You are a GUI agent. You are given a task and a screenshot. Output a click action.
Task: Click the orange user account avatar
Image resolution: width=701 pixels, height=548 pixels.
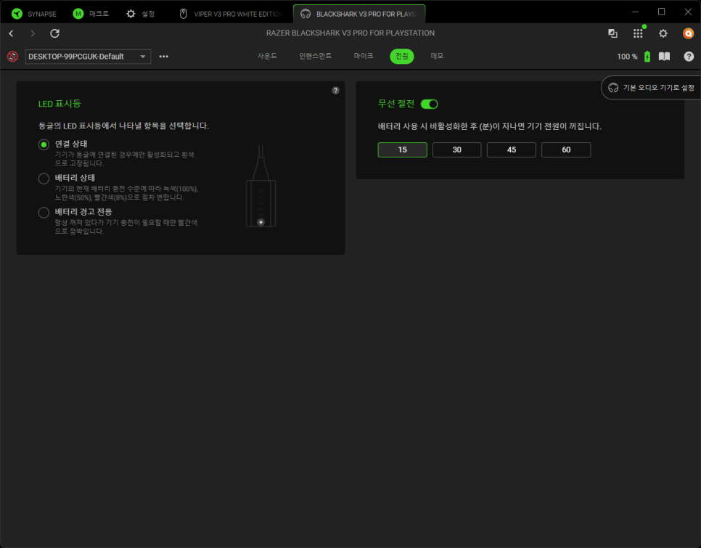(688, 33)
